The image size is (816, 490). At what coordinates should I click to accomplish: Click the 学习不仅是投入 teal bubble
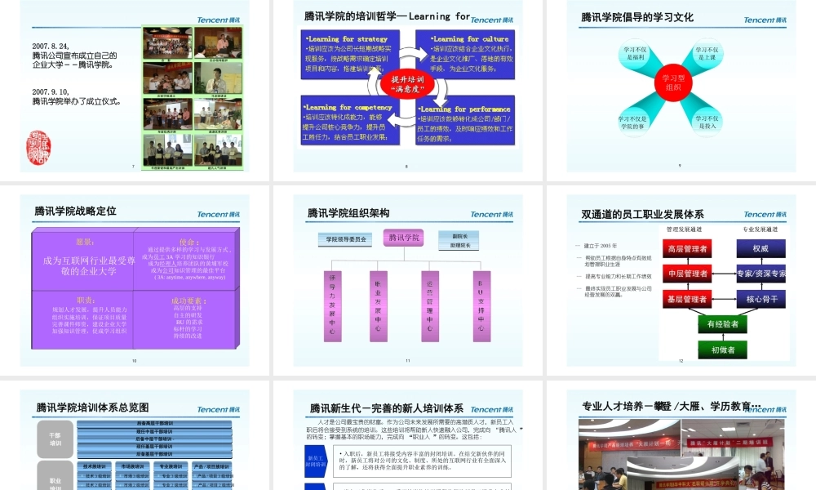point(707,122)
